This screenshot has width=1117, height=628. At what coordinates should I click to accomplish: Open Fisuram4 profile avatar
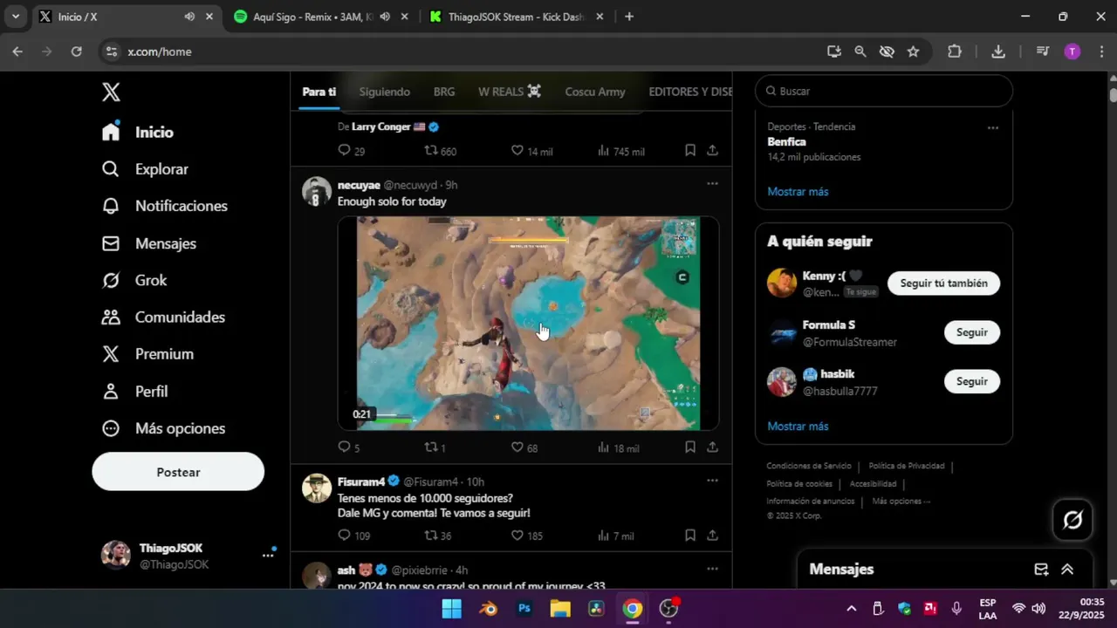point(317,488)
